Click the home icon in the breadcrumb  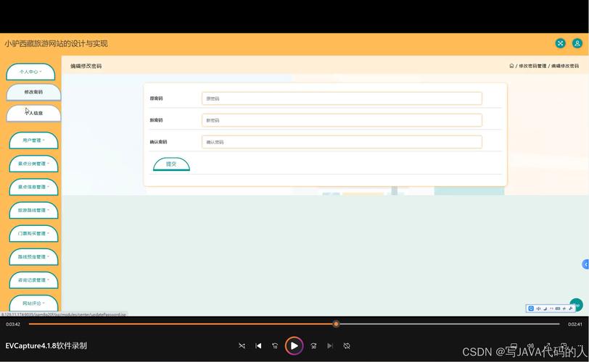point(511,66)
